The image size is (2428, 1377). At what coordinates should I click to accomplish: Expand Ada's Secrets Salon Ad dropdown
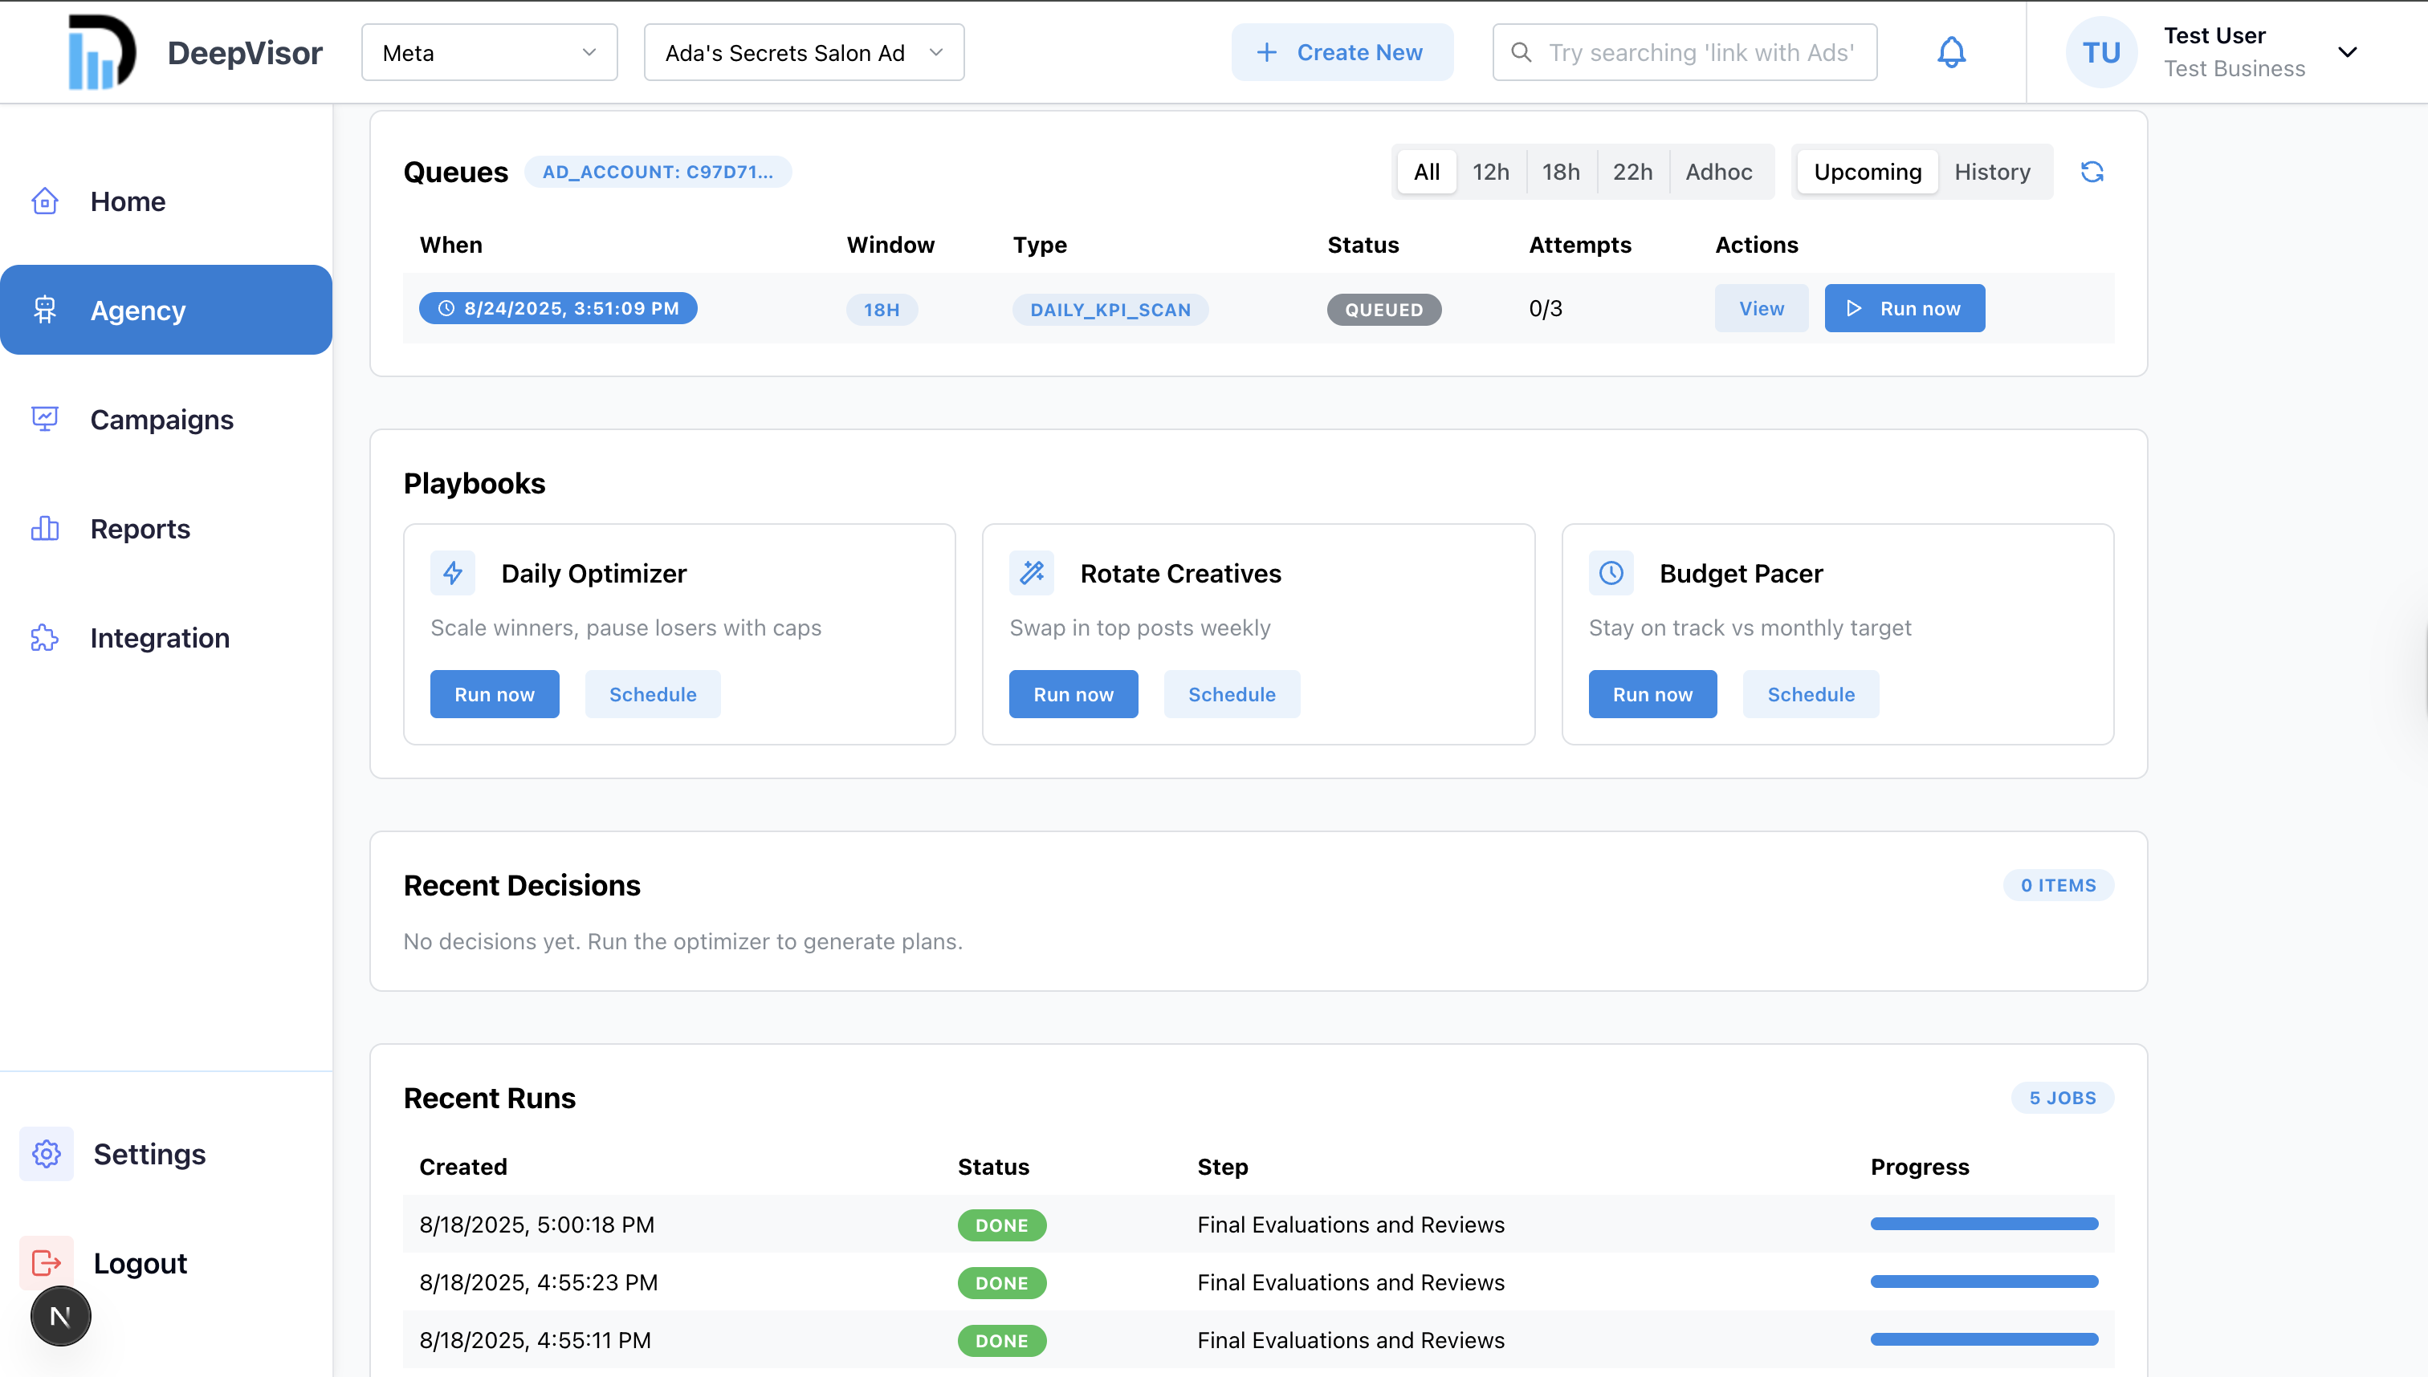(x=804, y=53)
